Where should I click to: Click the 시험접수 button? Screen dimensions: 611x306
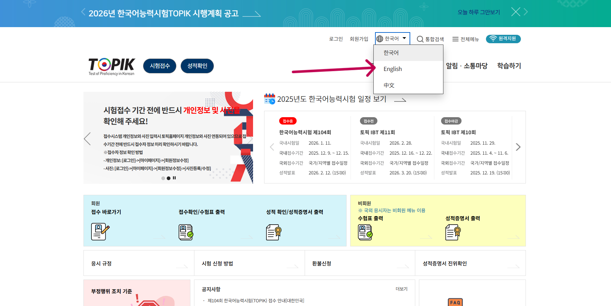click(x=160, y=66)
